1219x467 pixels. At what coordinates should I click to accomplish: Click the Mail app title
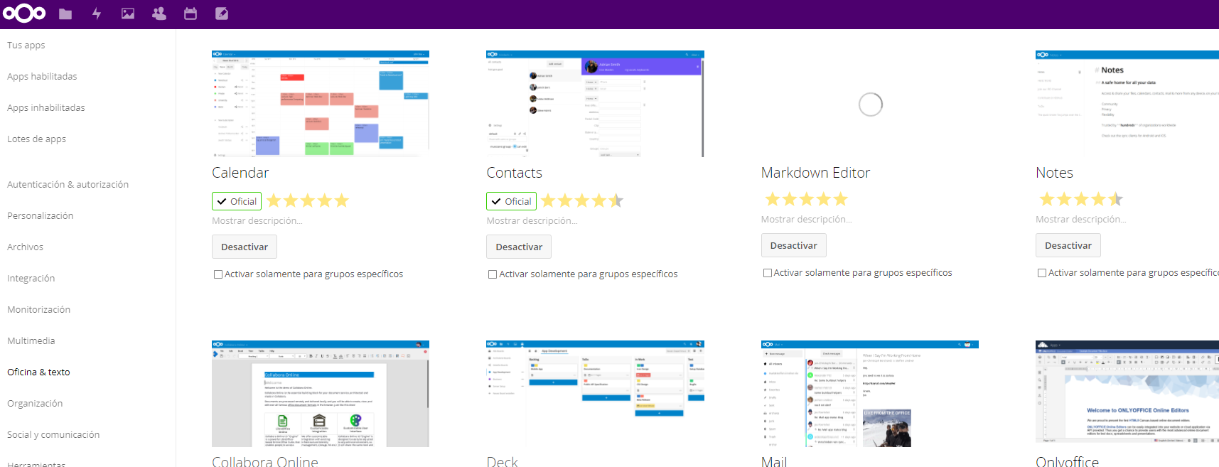(x=774, y=461)
